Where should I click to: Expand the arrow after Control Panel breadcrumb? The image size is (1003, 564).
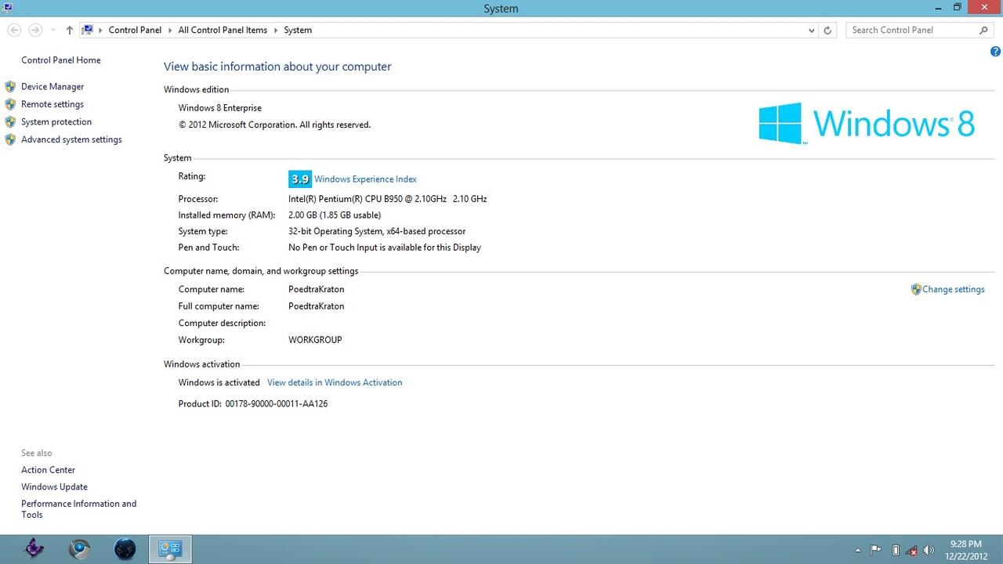169,30
